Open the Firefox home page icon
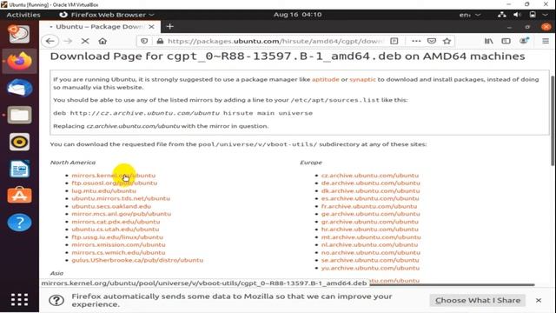 pyautogui.click(x=103, y=41)
